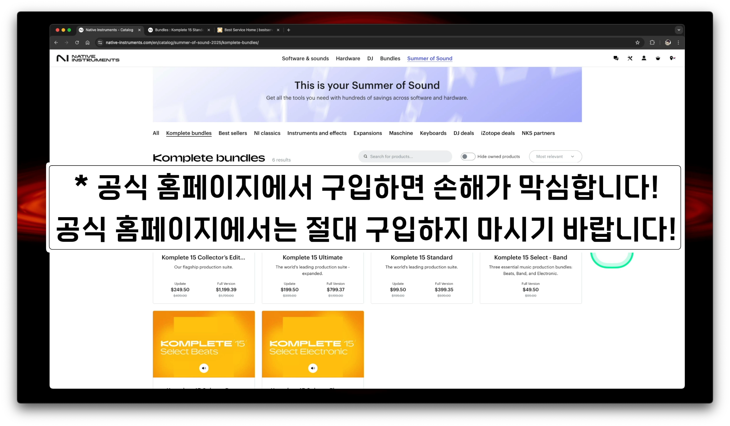Open the tab search chevron dropdown
The height and width of the screenshot is (426, 730).
point(678,30)
